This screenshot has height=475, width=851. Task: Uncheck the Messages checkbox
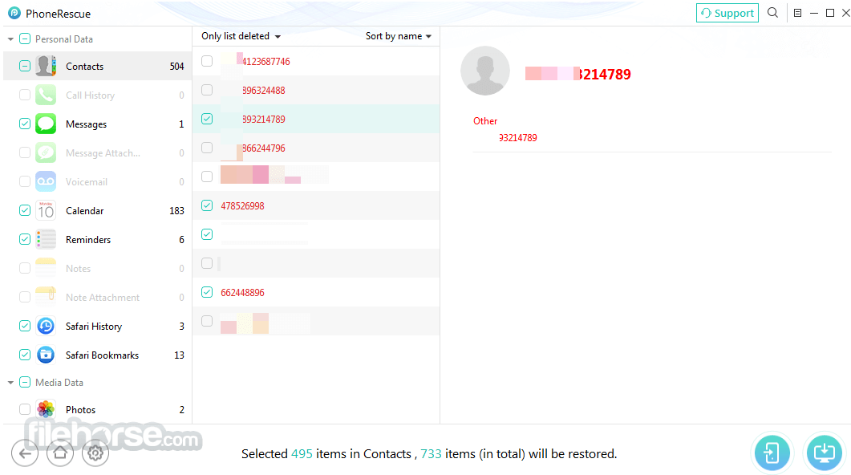coord(24,124)
